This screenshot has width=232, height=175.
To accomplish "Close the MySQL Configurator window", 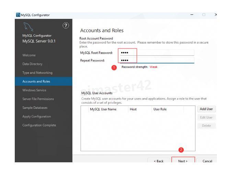I will tap(216, 15).
